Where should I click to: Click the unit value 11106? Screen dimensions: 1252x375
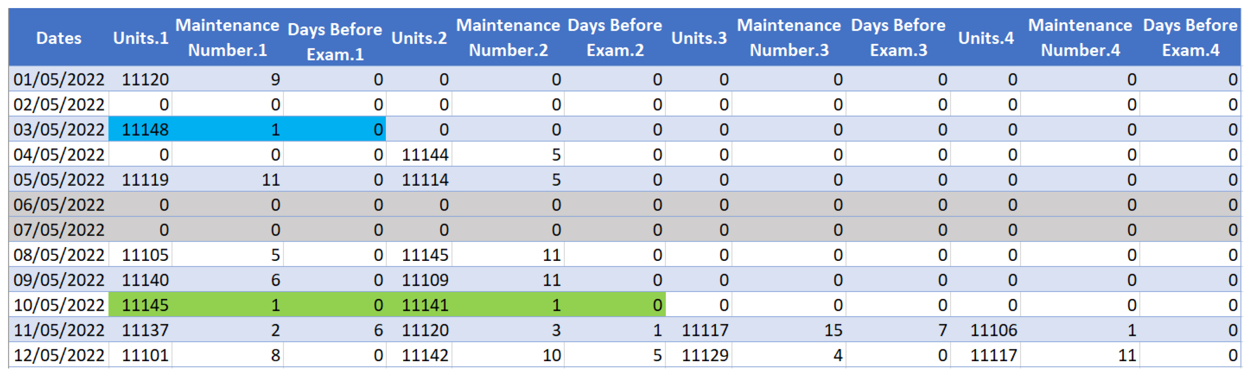tap(993, 330)
